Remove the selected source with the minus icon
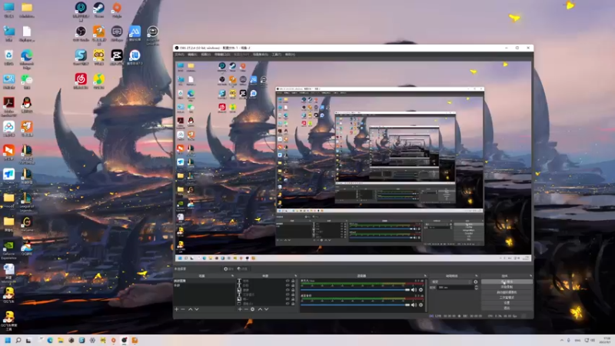Image resolution: width=615 pixels, height=346 pixels. pyautogui.click(x=246, y=309)
